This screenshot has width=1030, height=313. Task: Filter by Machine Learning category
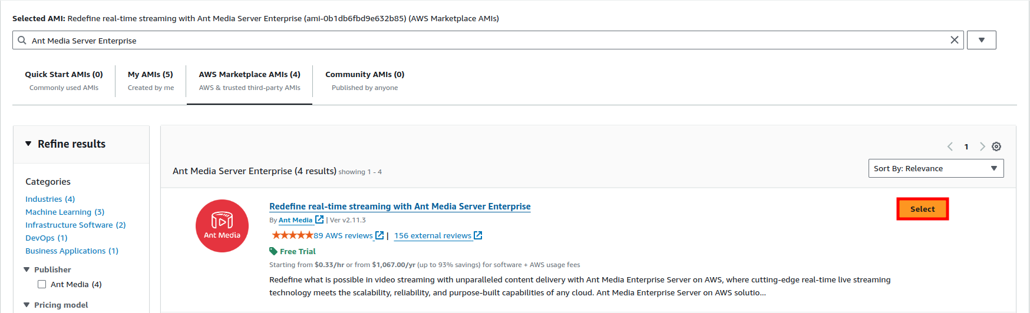[x=65, y=212]
